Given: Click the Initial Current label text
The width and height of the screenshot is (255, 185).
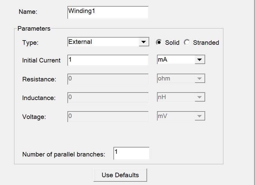Looking at the screenshot, I should tap(41, 60).
